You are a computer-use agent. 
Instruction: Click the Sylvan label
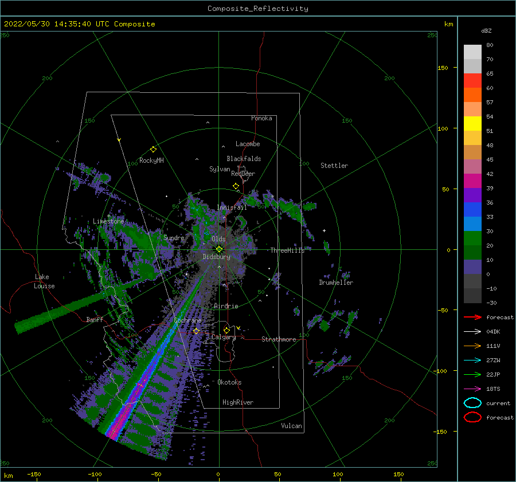coord(220,169)
